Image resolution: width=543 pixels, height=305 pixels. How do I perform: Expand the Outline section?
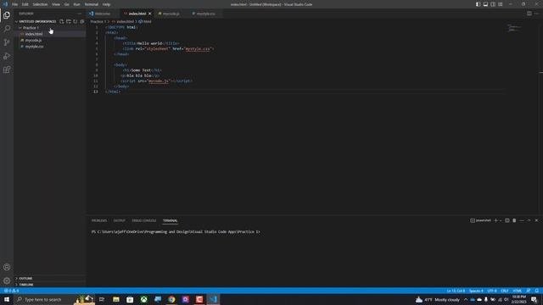pyautogui.click(x=25, y=278)
